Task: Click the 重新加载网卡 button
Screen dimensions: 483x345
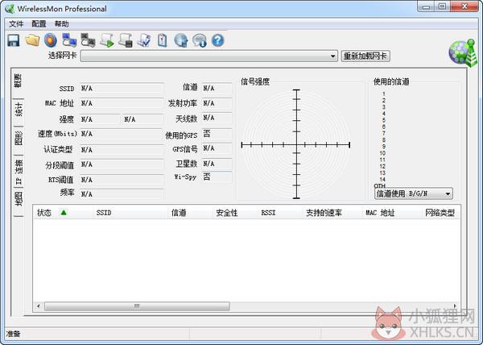Action: pos(365,56)
